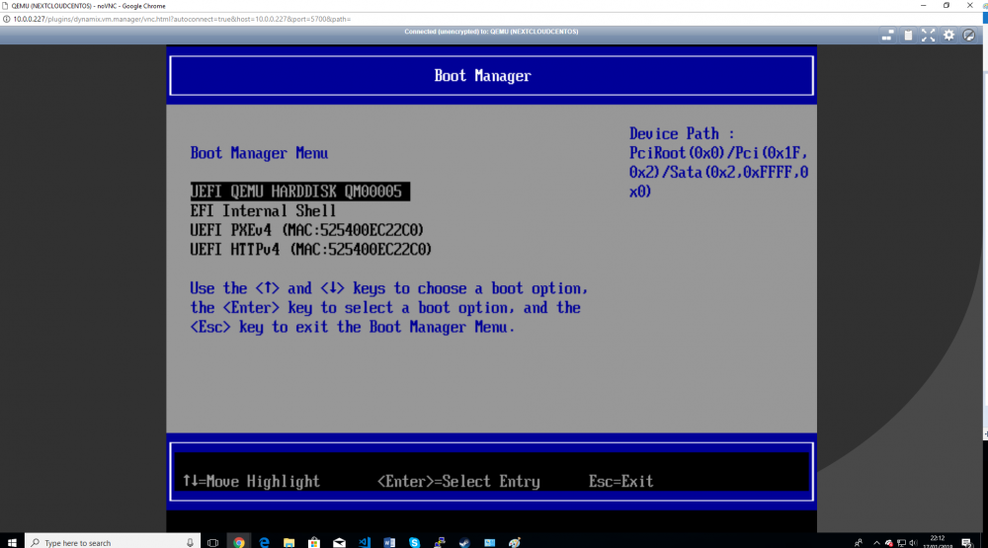This screenshot has height=548, width=988.
Task: Show hidden system tray icons
Action: pos(876,542)
